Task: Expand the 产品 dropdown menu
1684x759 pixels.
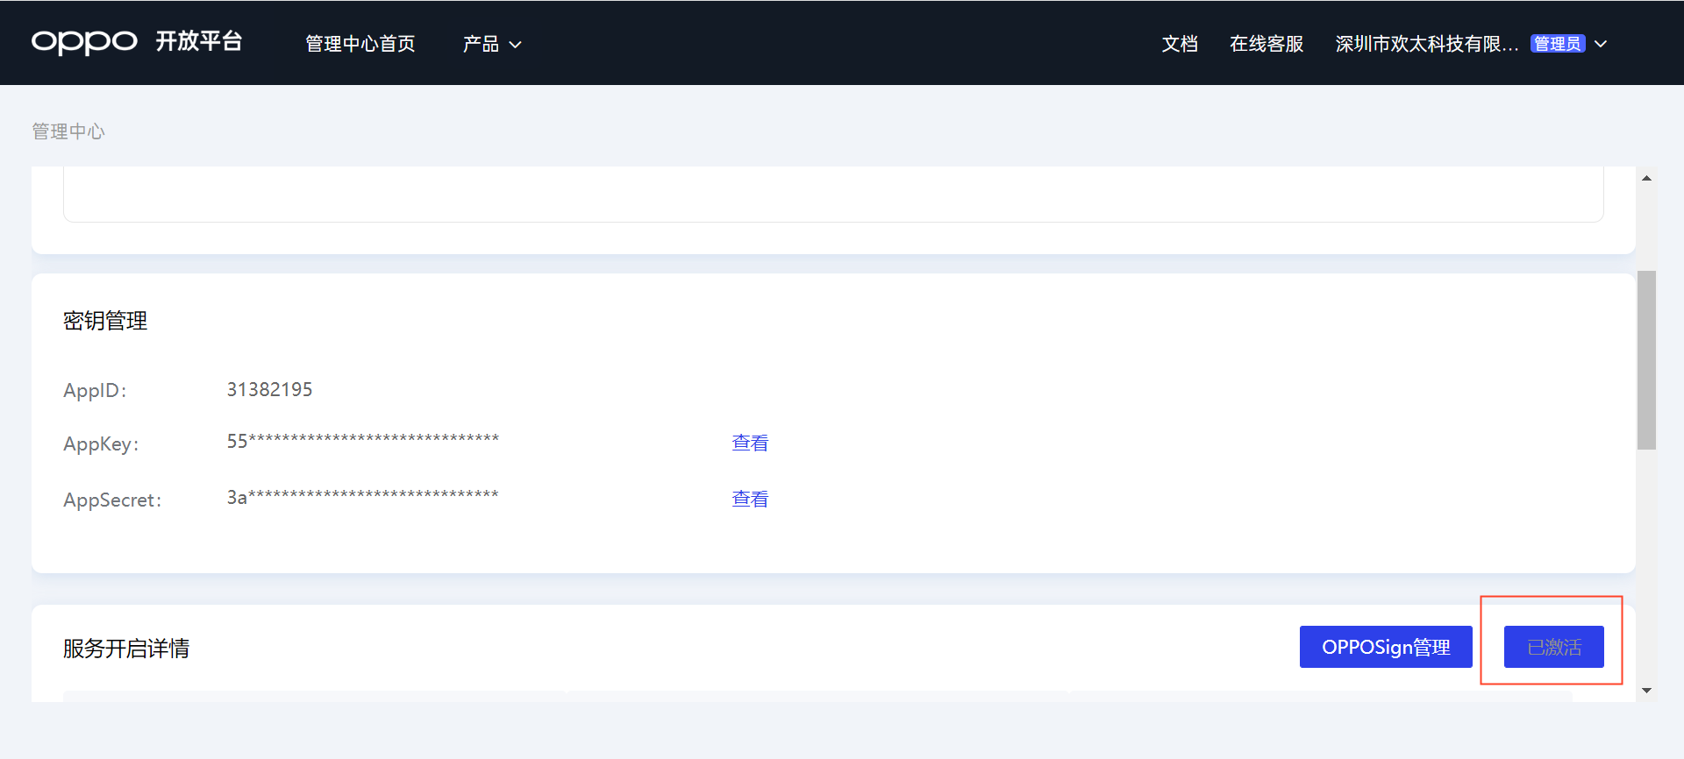Action: (491, 44)
